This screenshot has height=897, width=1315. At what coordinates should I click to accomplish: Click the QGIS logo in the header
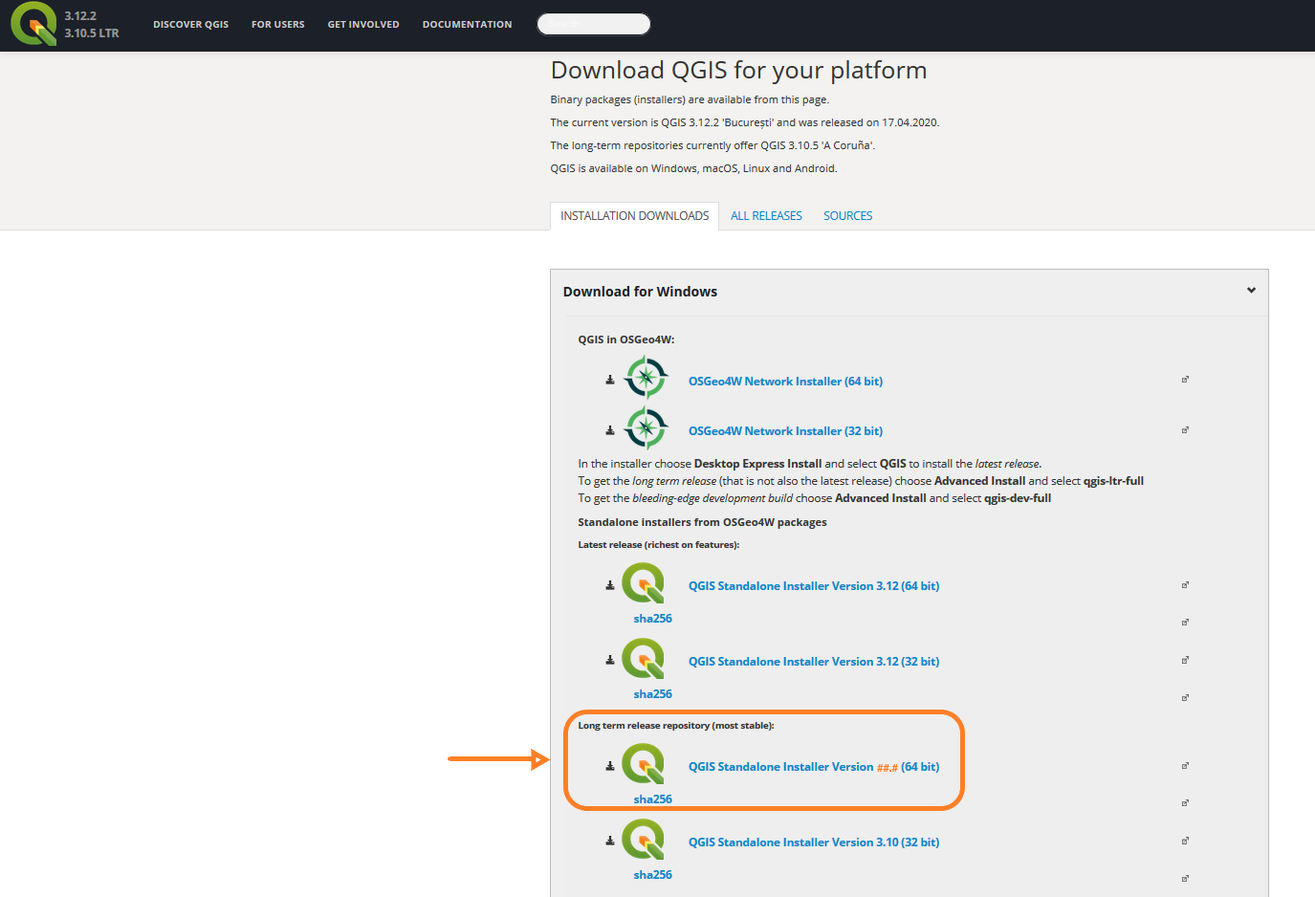coord(34,24)
